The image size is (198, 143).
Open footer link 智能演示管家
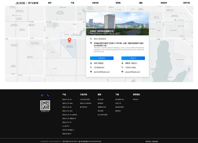click(119, 107)
